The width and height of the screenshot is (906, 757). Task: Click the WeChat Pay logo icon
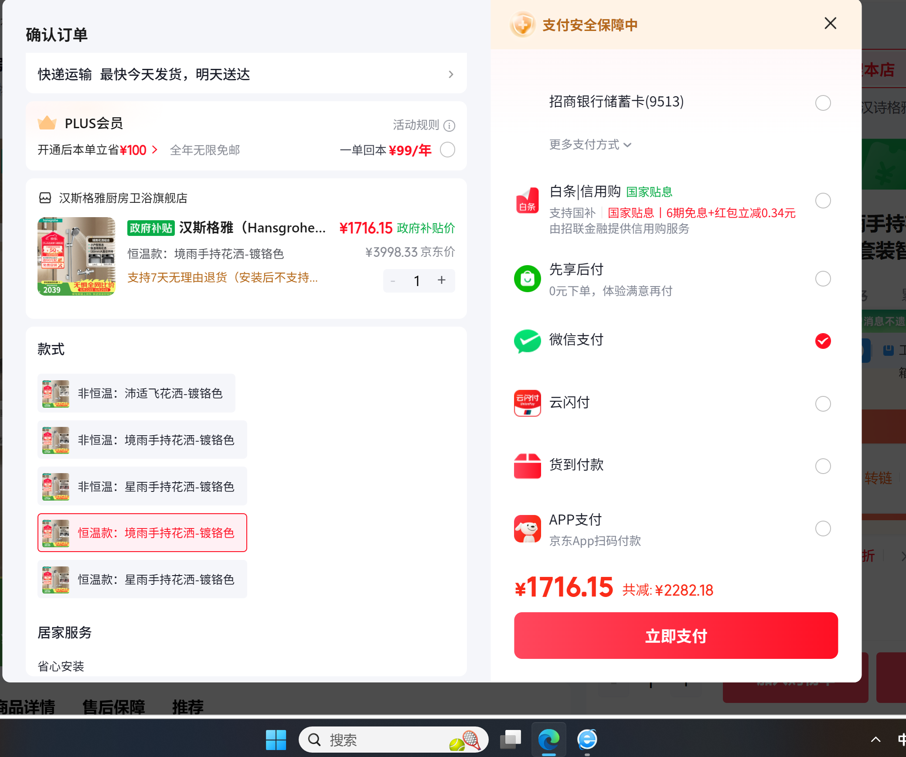tap(527, 341)
